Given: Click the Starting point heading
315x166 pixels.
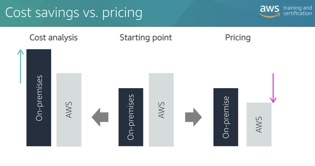Looking at the screenshot, I should click(146, 38).
